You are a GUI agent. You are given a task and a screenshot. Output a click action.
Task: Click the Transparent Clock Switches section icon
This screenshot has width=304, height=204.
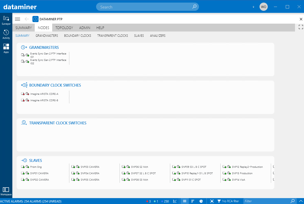pos(24,123)
